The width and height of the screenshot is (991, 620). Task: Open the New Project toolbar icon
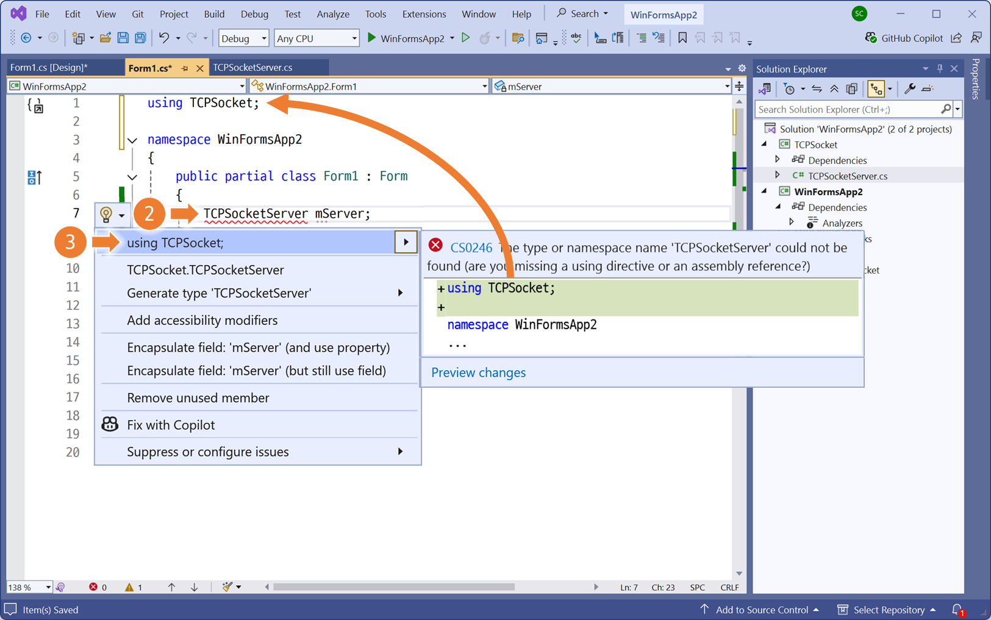[78, 38]
